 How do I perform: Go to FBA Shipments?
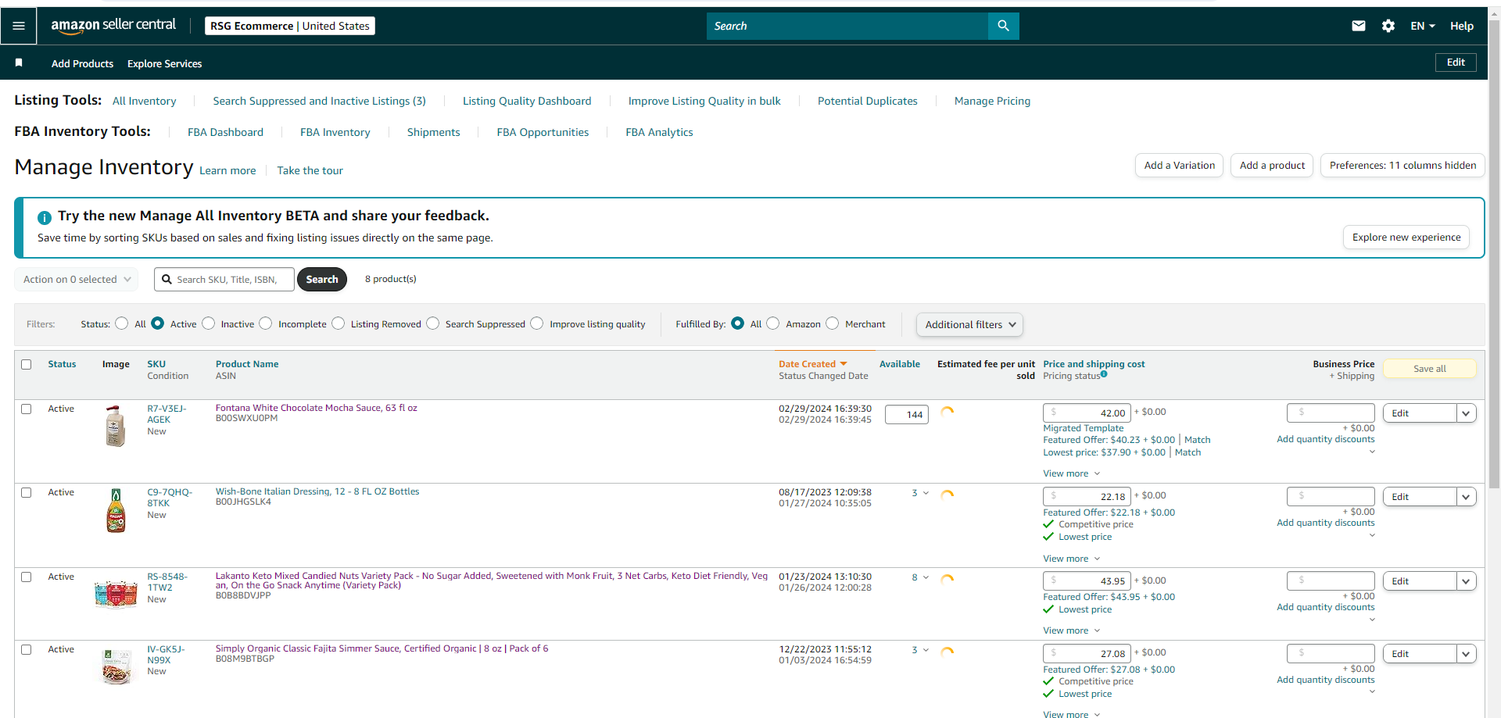pos(433,132)
